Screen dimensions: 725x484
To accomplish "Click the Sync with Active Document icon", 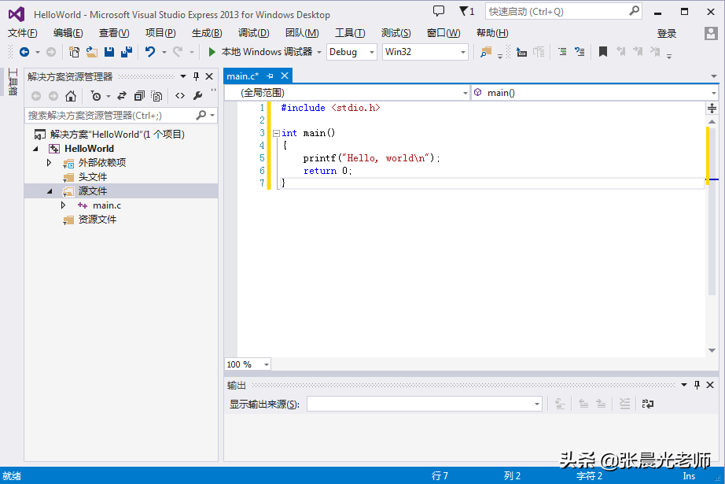I will coord(122,96).
